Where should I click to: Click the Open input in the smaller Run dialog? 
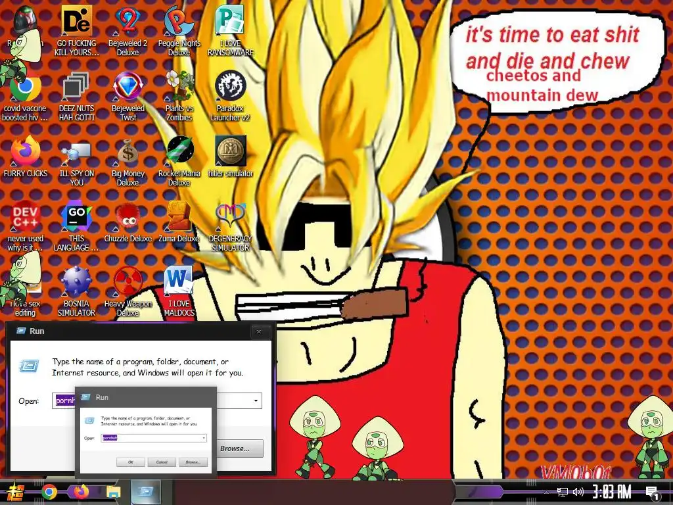(x=154, y=438)
